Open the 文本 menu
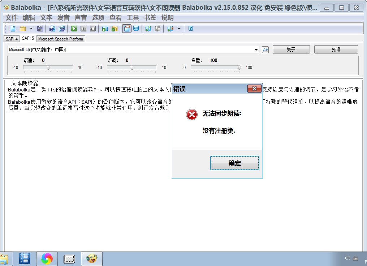The image size is (367, 266). pos(46,18)
